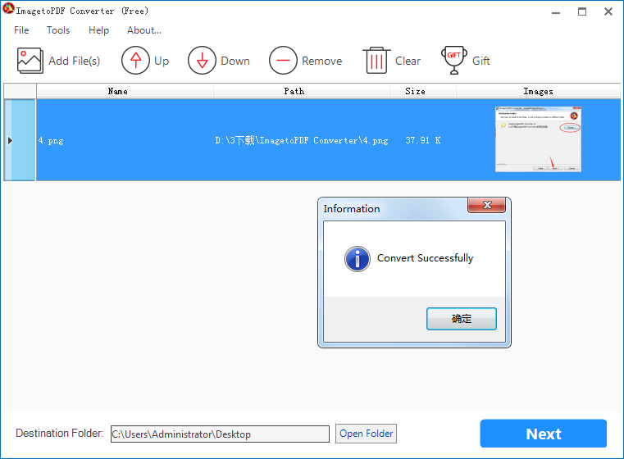
Task: Close the Information dialog with red X
Action: pos(487,205)
